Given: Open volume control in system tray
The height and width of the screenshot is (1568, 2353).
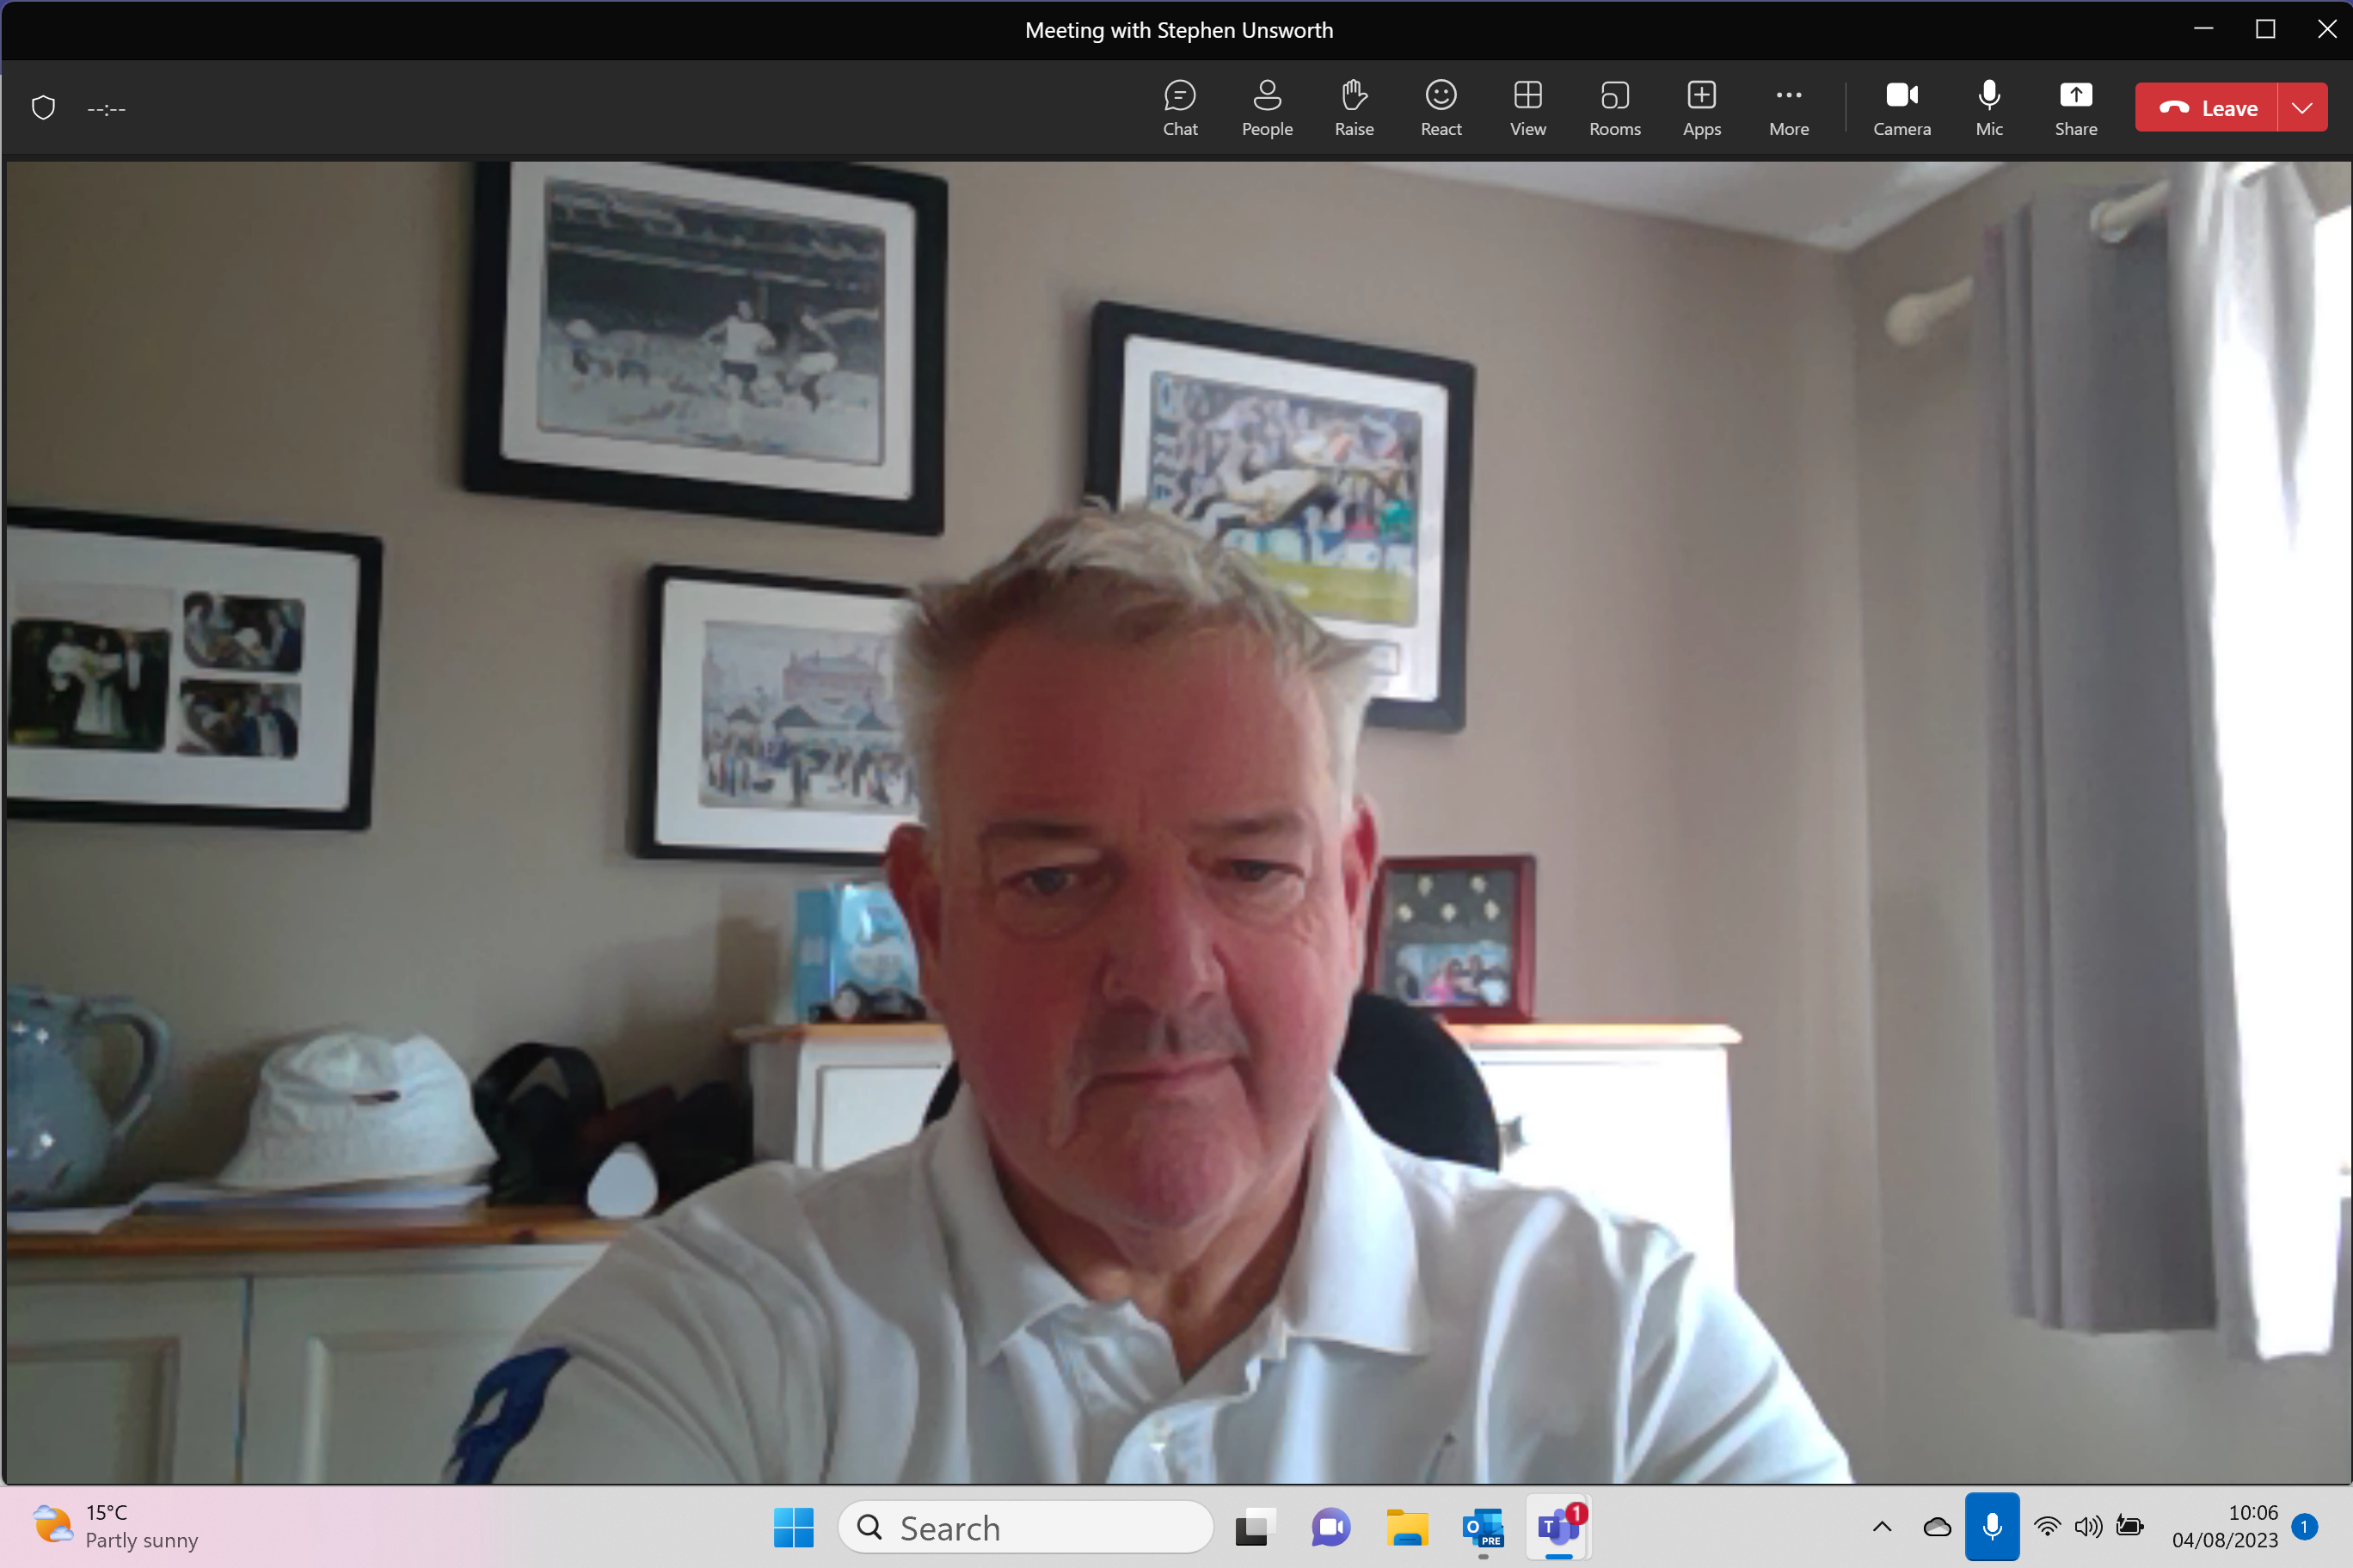Looking at the screenshot, I should 2088,1526.
